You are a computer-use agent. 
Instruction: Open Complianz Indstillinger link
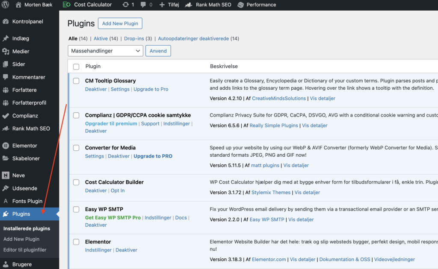click(177, 123)
